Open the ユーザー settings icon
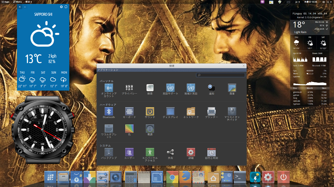 point(129,154)
